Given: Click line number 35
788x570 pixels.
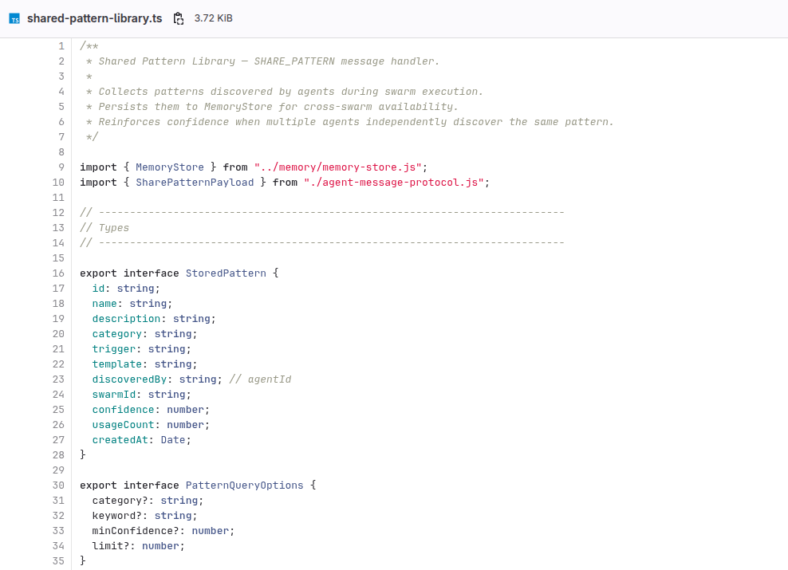Looking at the screenshot, I should (x=58, y=561).
